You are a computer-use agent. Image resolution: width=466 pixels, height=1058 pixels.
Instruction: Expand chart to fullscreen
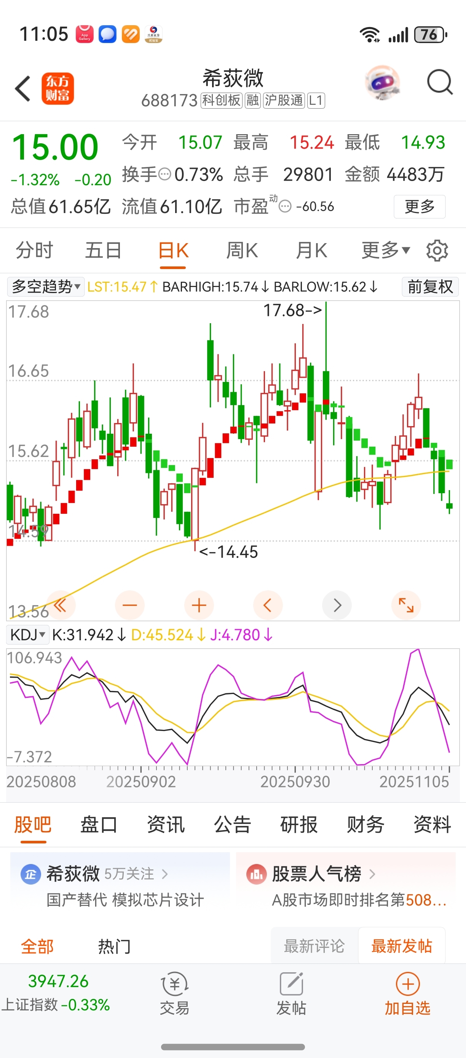tap(406, 605)
